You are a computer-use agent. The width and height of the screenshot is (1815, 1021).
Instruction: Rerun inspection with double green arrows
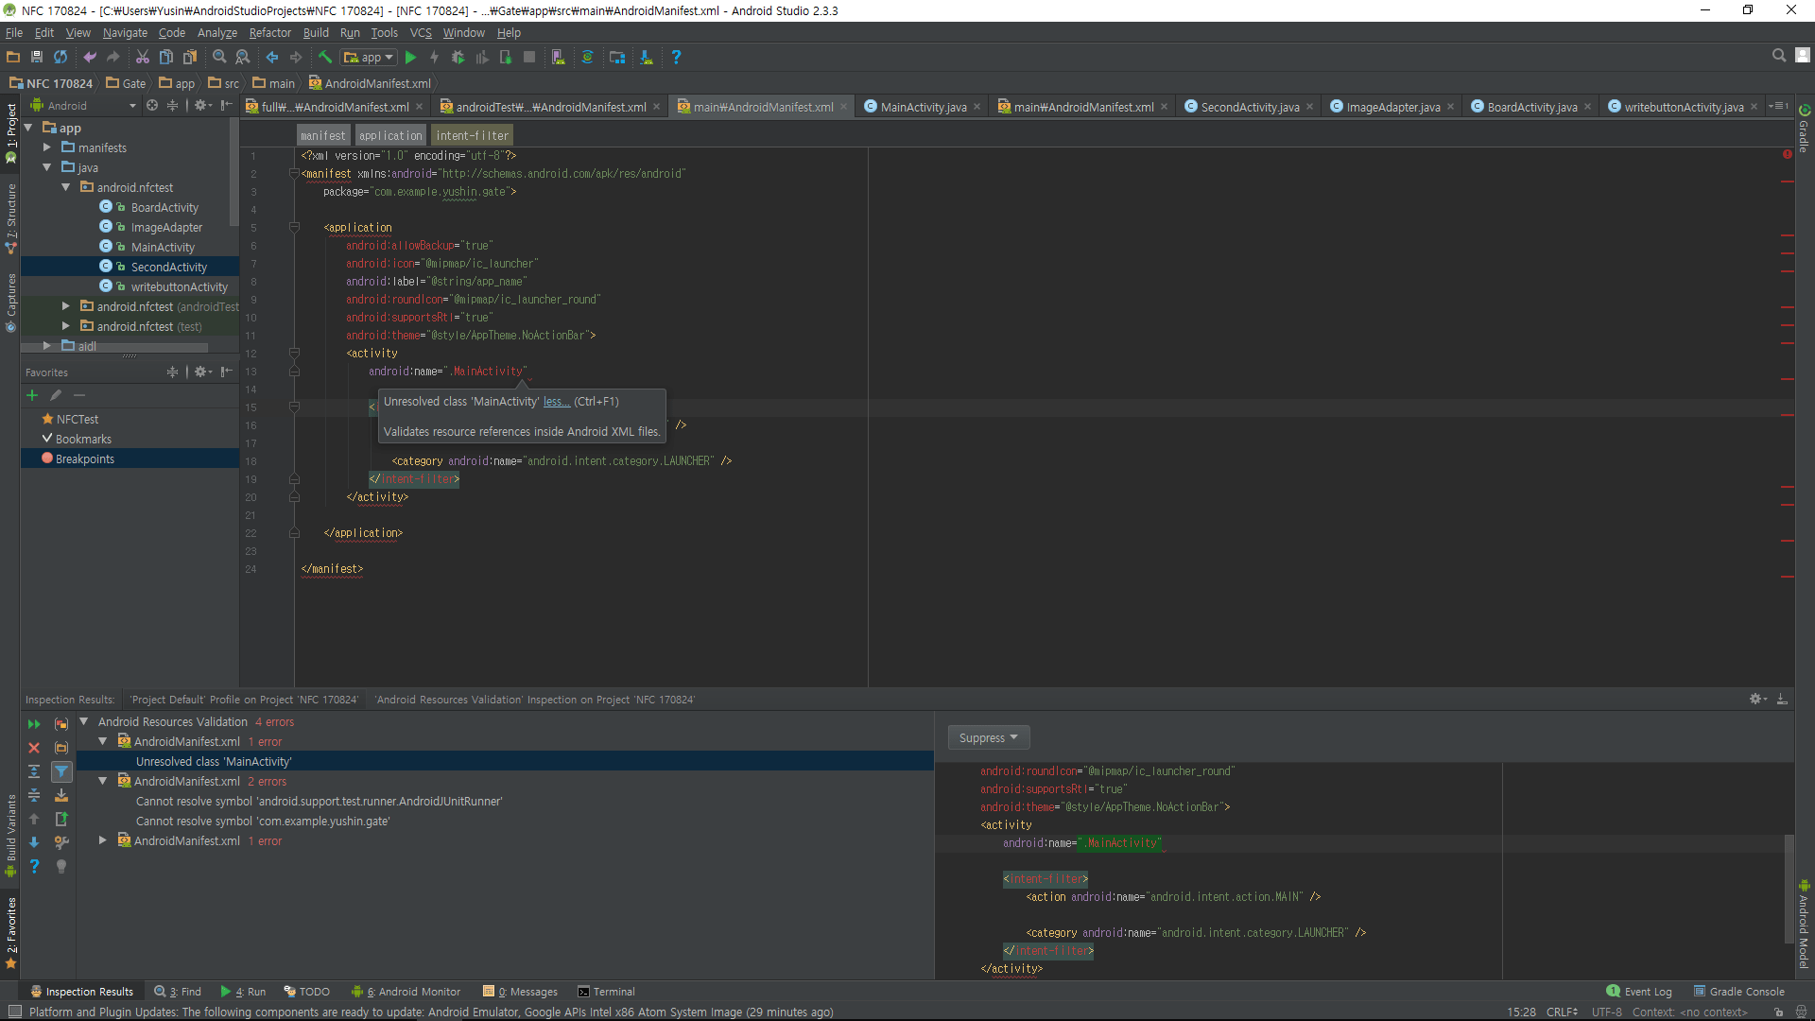click(x=34, y=724)
